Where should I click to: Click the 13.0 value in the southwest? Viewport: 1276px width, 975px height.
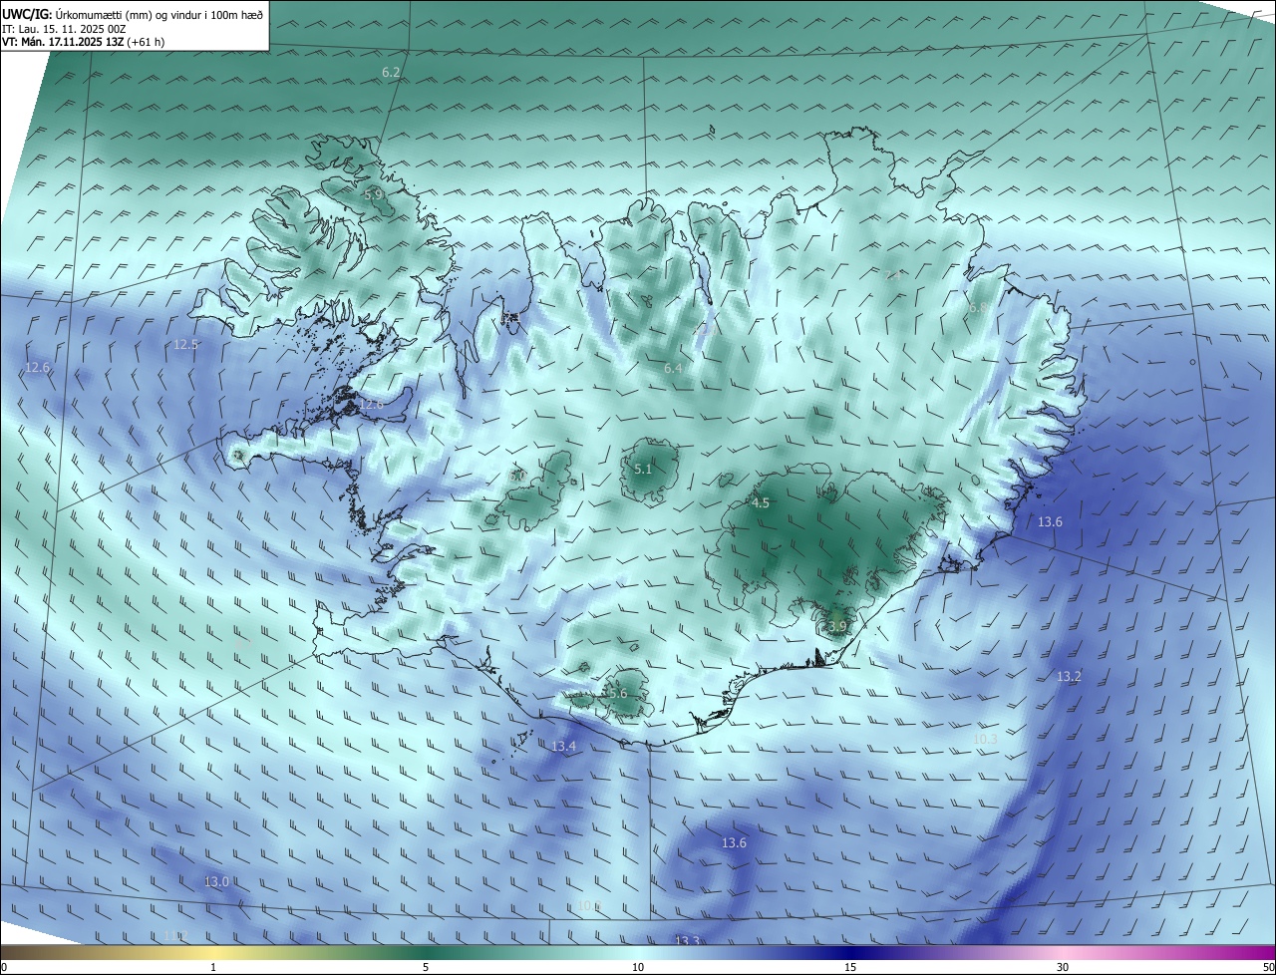coord(216,882)
